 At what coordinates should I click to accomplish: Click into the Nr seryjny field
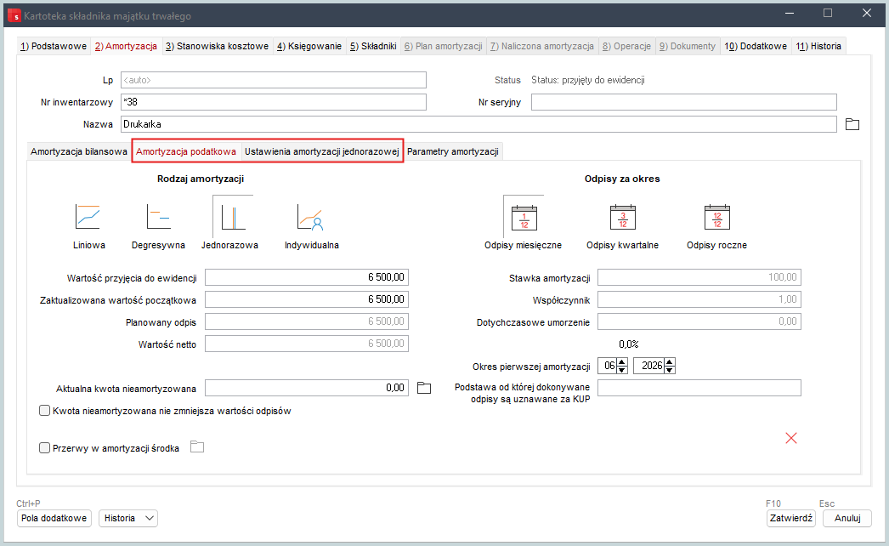[x=684, y=102]
